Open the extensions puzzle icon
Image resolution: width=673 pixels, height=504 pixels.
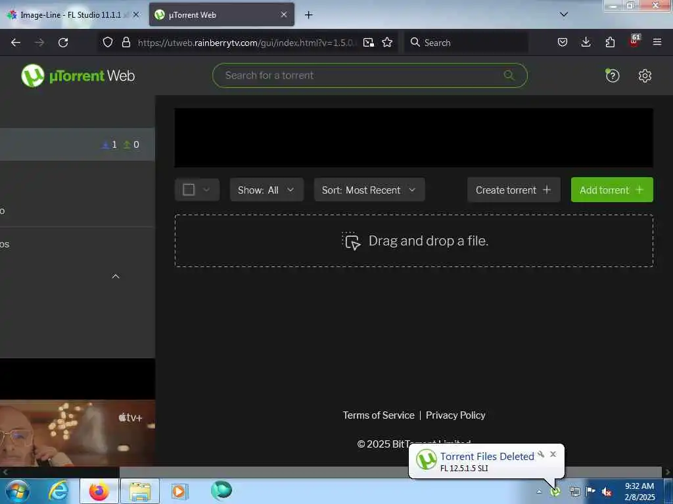click(610, 42)
